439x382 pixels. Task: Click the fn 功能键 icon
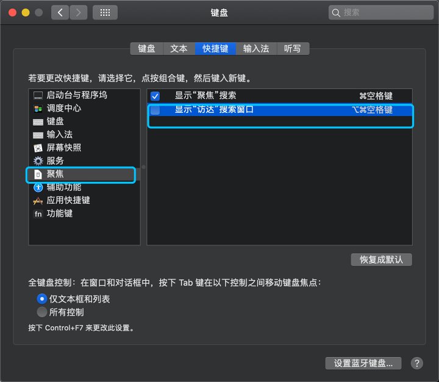coord(38,214)
